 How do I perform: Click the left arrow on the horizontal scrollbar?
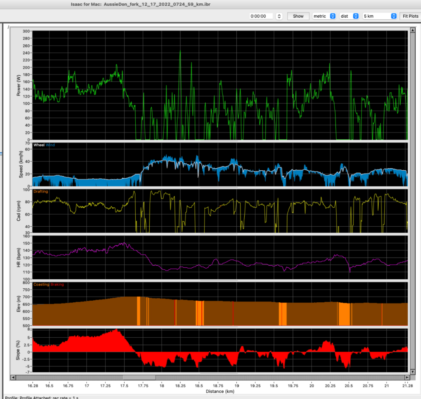[x=12, y=377]
